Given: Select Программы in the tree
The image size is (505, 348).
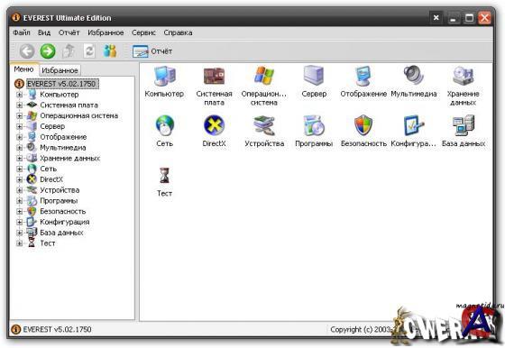Looking at the screenshot, I should coord(59,201).
